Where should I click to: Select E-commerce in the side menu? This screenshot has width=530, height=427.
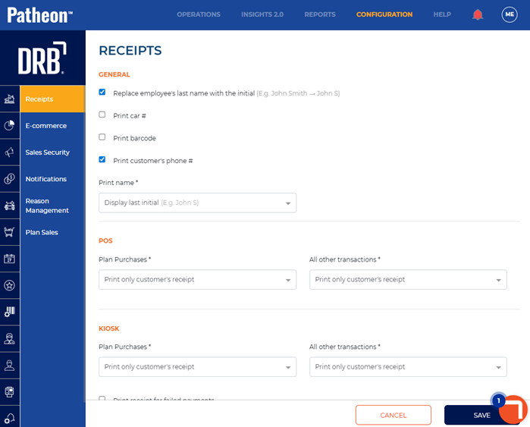[46, 126]
